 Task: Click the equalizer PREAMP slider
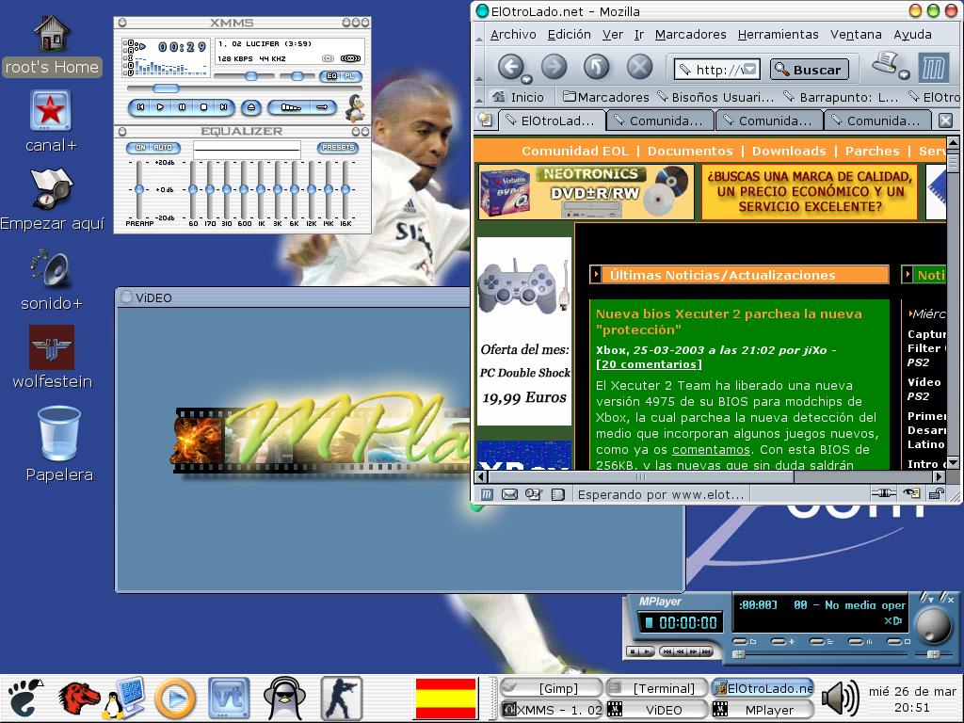pos(139,189)
